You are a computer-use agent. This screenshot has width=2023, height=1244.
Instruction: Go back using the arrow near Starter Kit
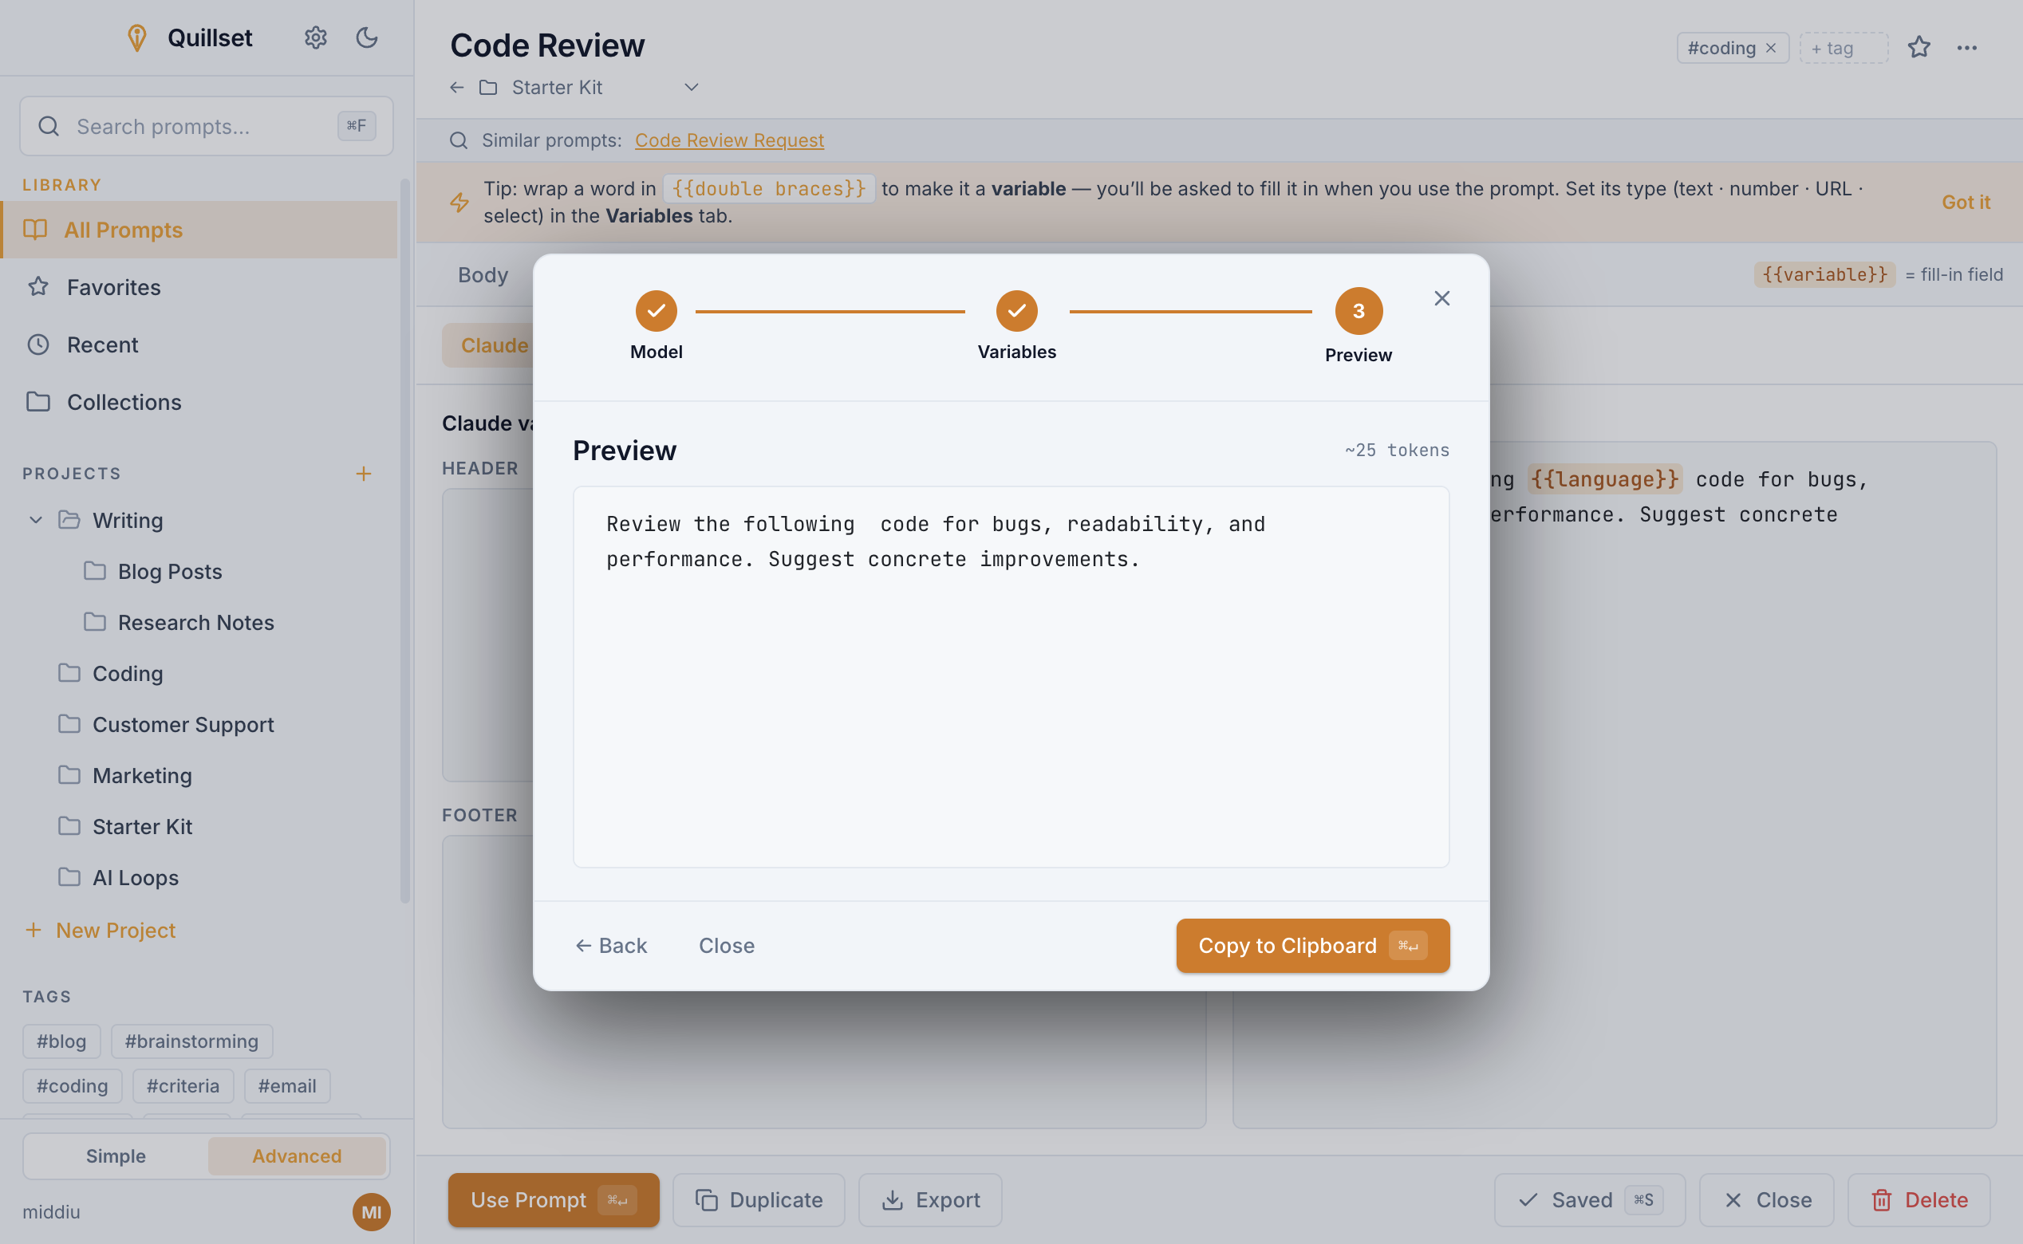(457, 87)
